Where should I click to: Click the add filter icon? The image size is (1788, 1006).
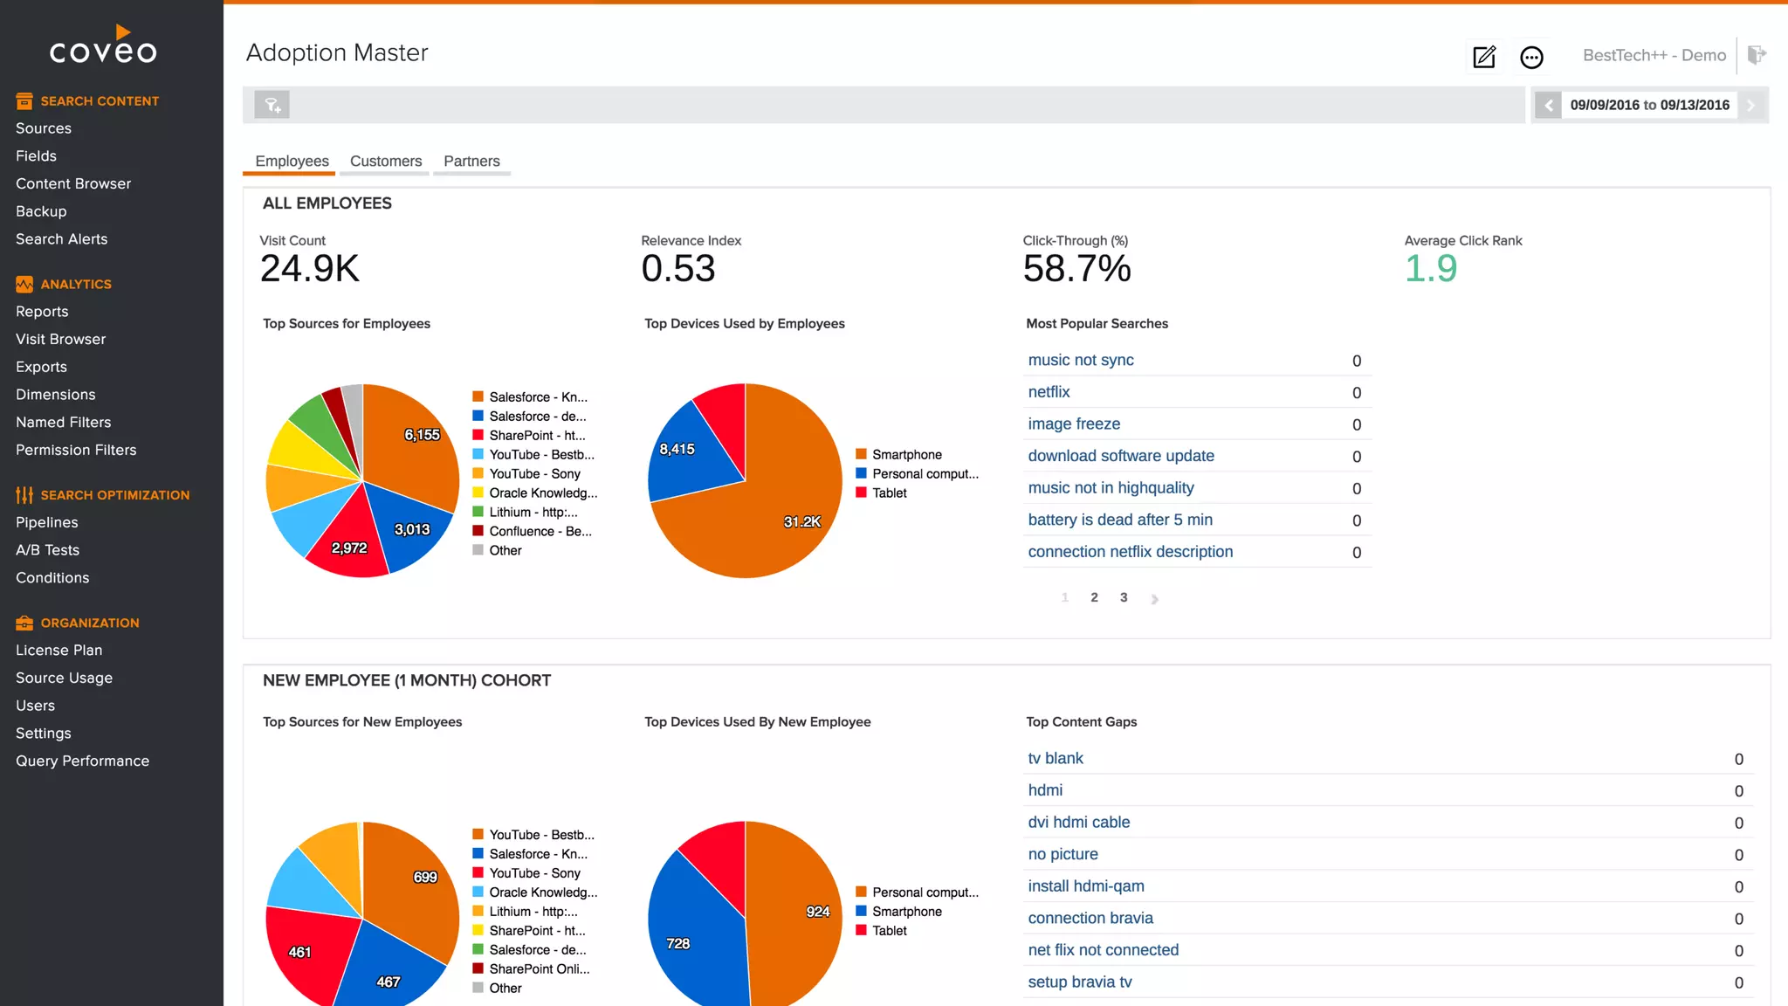pos(272,105)
